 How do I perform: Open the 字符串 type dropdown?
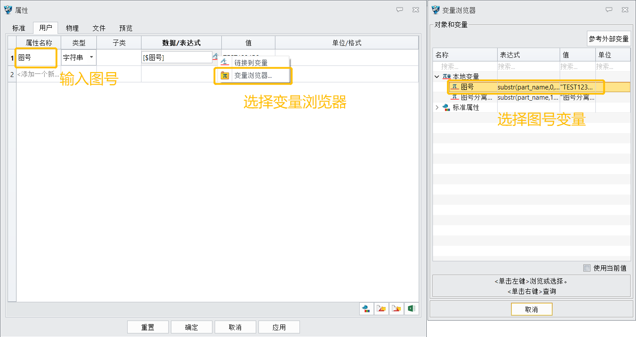[x=91, y=57]
